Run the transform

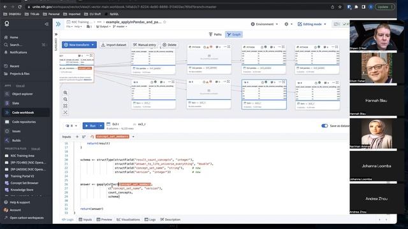[x=91, y=126]
